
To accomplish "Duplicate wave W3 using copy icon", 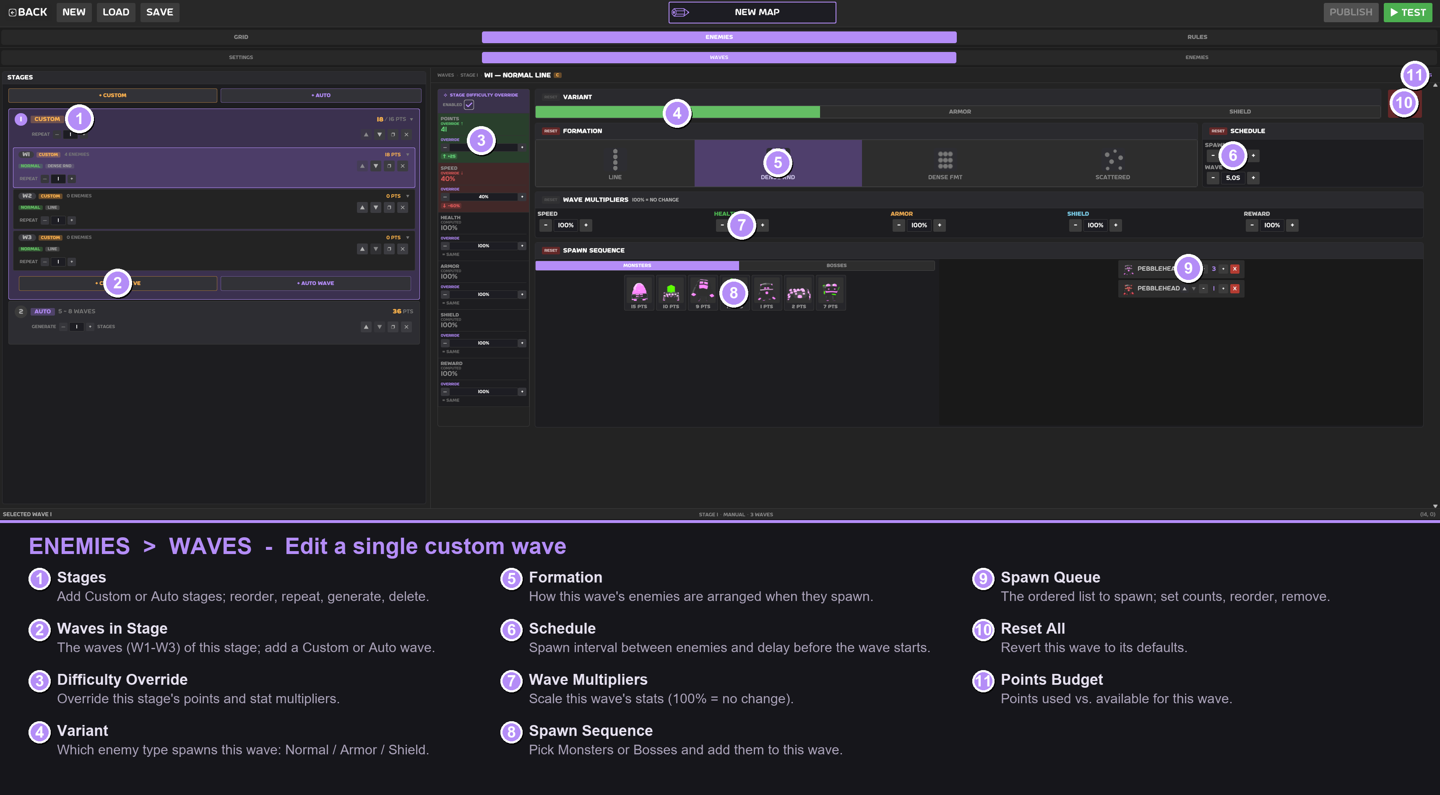I will (x=389, y=249).
